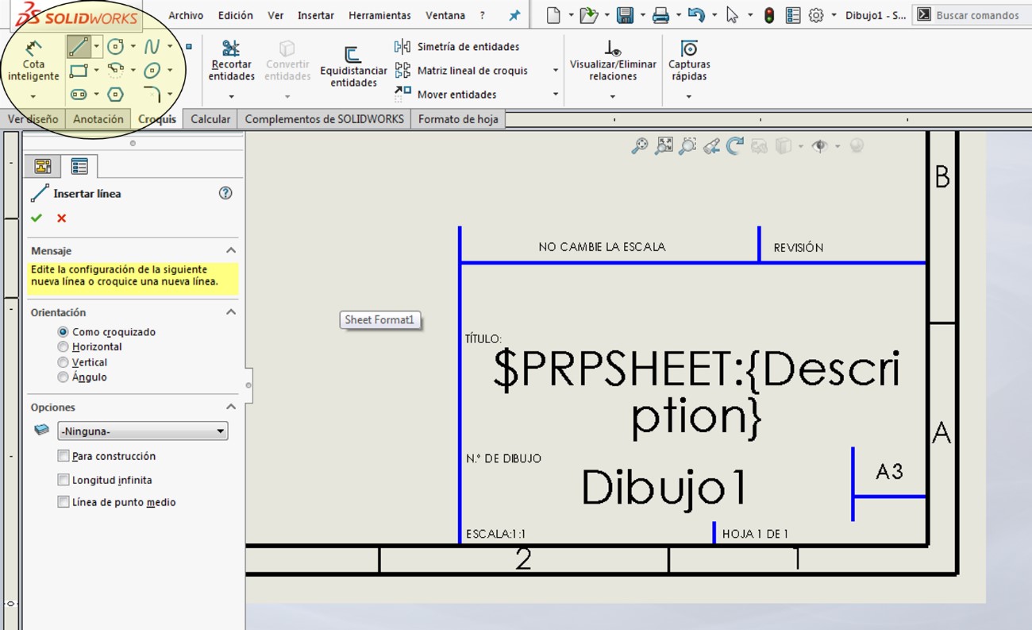Click the Previous View icon
1032x630 pixels.
click(x=711, y=146)
